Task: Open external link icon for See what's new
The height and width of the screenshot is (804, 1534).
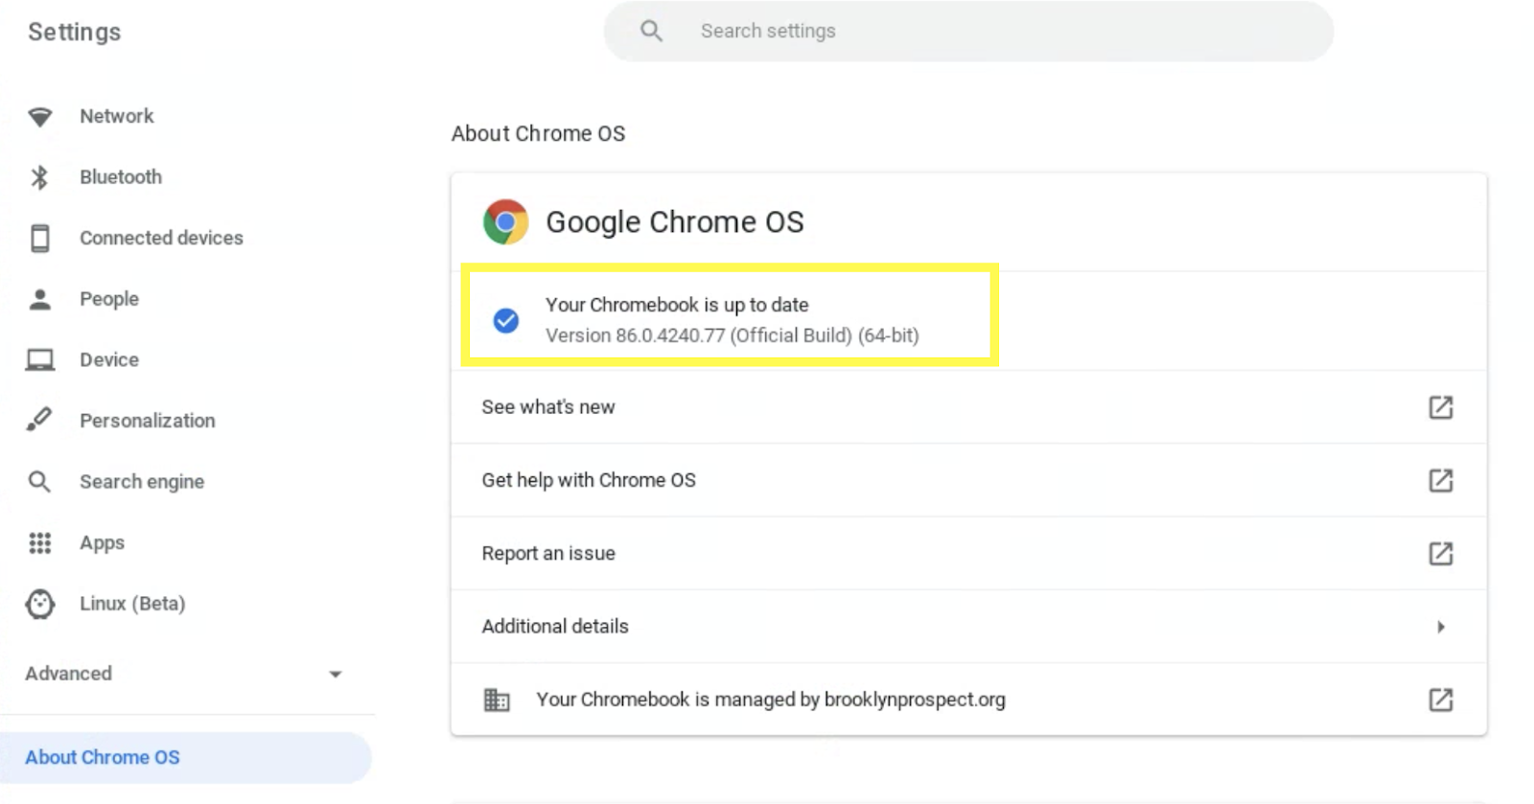Action: click(1440, 407)
